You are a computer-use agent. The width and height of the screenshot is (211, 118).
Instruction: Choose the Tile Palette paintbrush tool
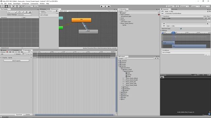[16, 12]
